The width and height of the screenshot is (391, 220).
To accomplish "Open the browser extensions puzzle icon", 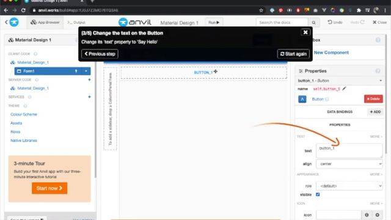I will click(x=359, y=10).
